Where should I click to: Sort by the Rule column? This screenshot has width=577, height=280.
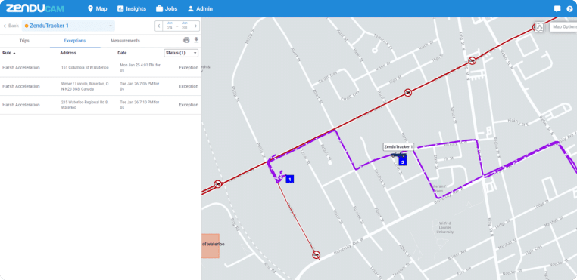9,53
